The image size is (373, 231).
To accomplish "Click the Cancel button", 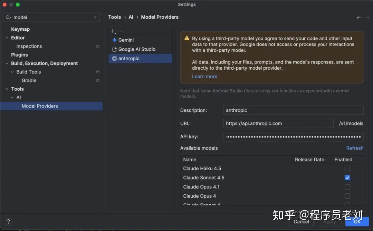I will (301, 221).
